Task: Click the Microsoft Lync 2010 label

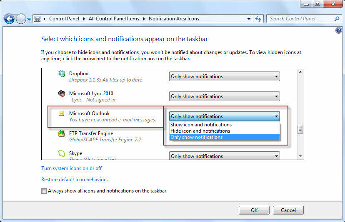Action: (x=91, y=93)
